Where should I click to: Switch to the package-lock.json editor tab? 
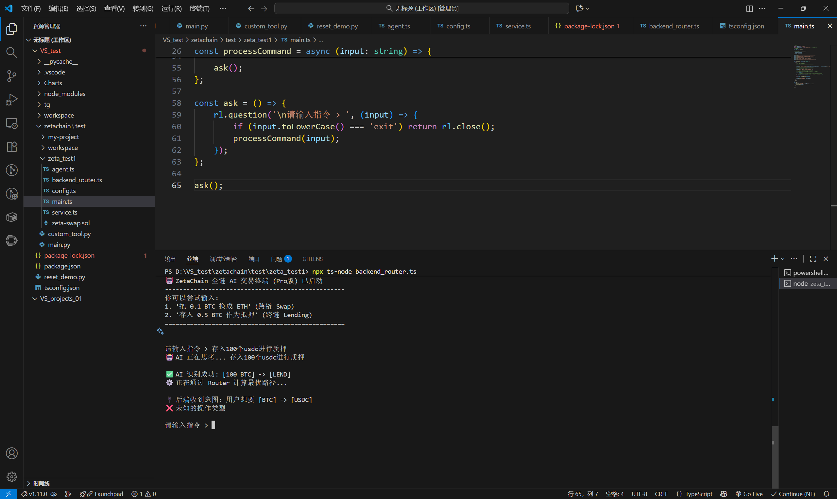coord(591,26)
